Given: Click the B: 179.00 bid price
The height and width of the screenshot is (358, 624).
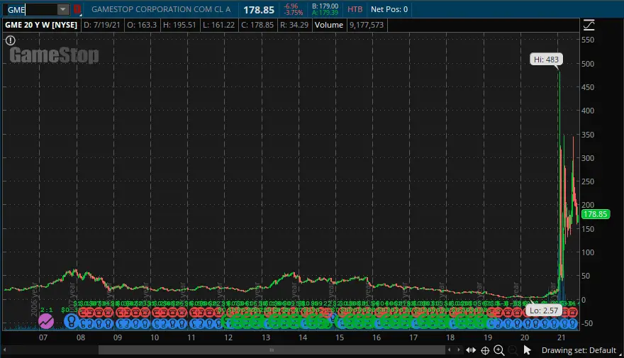Looking at the screenshot, I should click(325, 6).
